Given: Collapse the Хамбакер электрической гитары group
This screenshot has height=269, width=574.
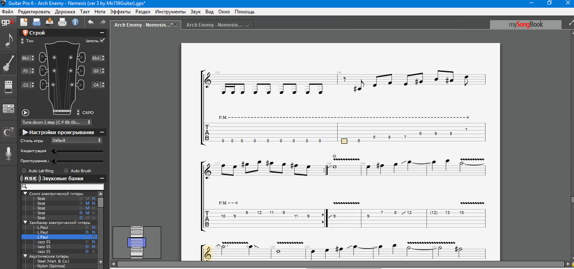Looking at the screenshot, I should click(x=26, y=222).
